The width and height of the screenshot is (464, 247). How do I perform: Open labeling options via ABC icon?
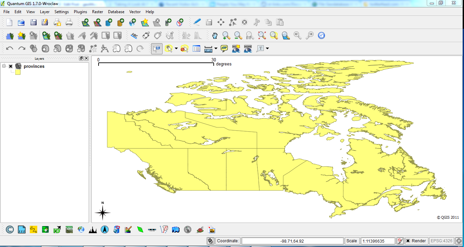(134, 35)
